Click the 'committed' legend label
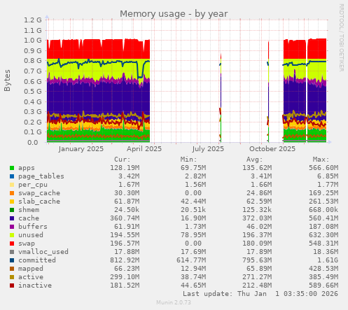This screenshot has height=310, width=348. click(x=37, y=260)
